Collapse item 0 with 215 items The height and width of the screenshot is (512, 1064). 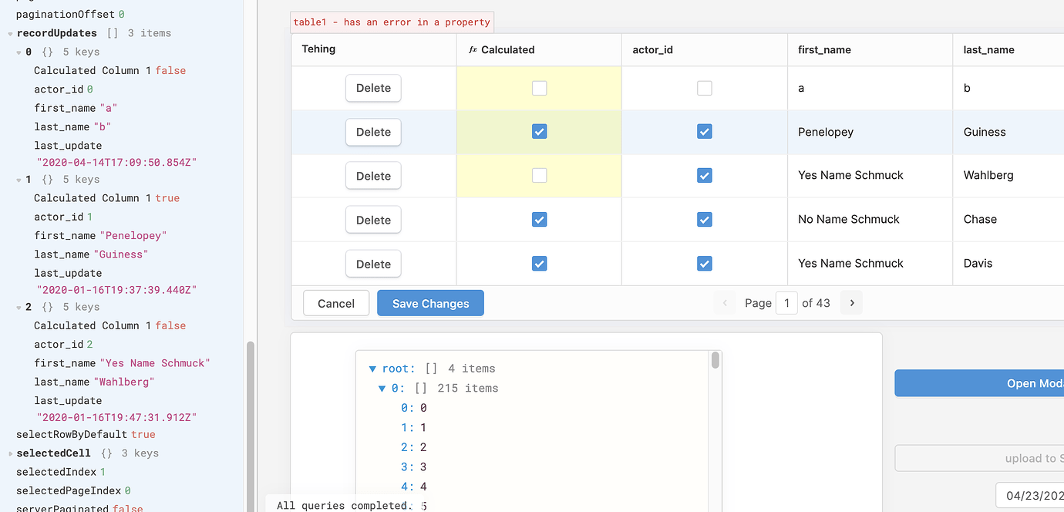pyautogui.click(x=383, y=388)
